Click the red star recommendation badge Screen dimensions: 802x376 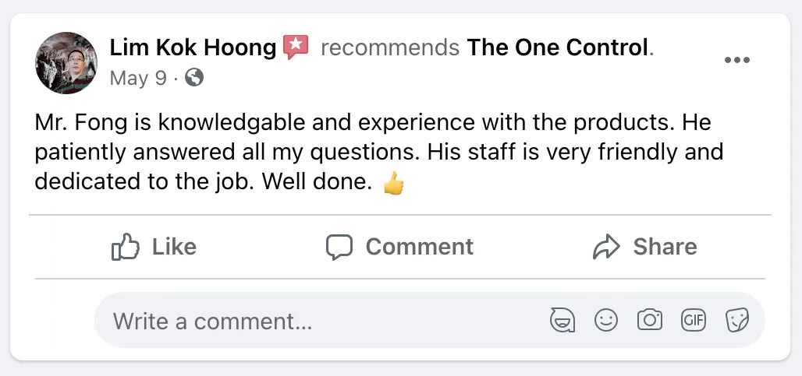[x=296, y=47]
